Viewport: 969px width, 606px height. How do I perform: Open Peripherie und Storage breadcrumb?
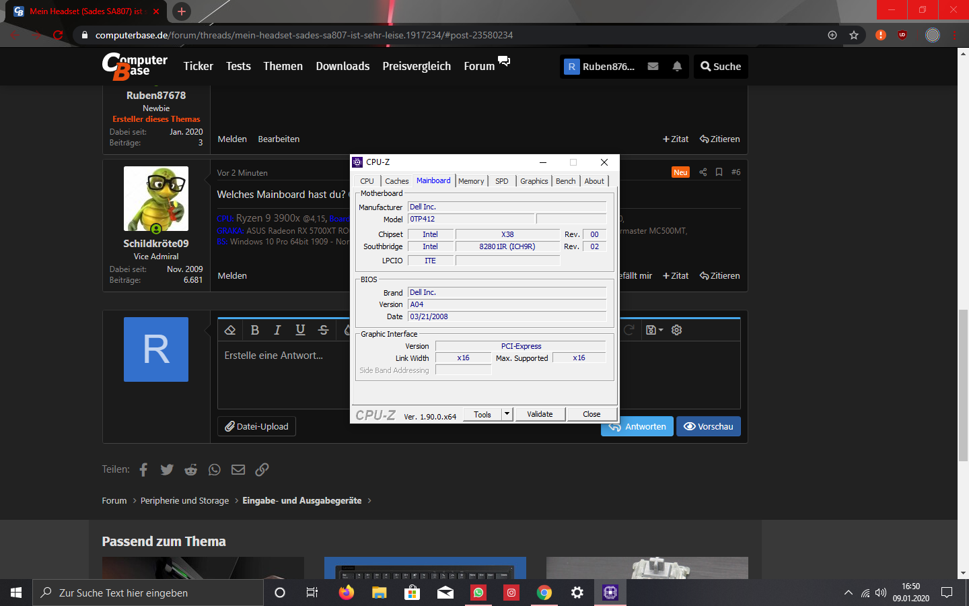(x=184, y=500)
